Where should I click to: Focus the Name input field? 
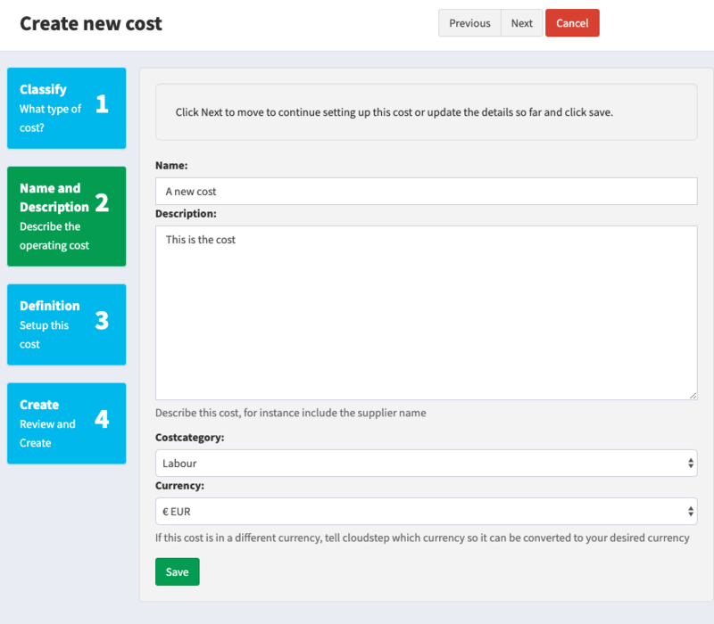point(427,191)
